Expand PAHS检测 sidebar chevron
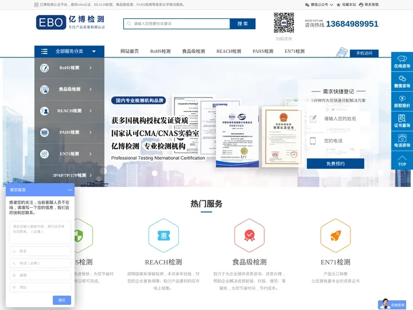413x310 pixels. 91,133
